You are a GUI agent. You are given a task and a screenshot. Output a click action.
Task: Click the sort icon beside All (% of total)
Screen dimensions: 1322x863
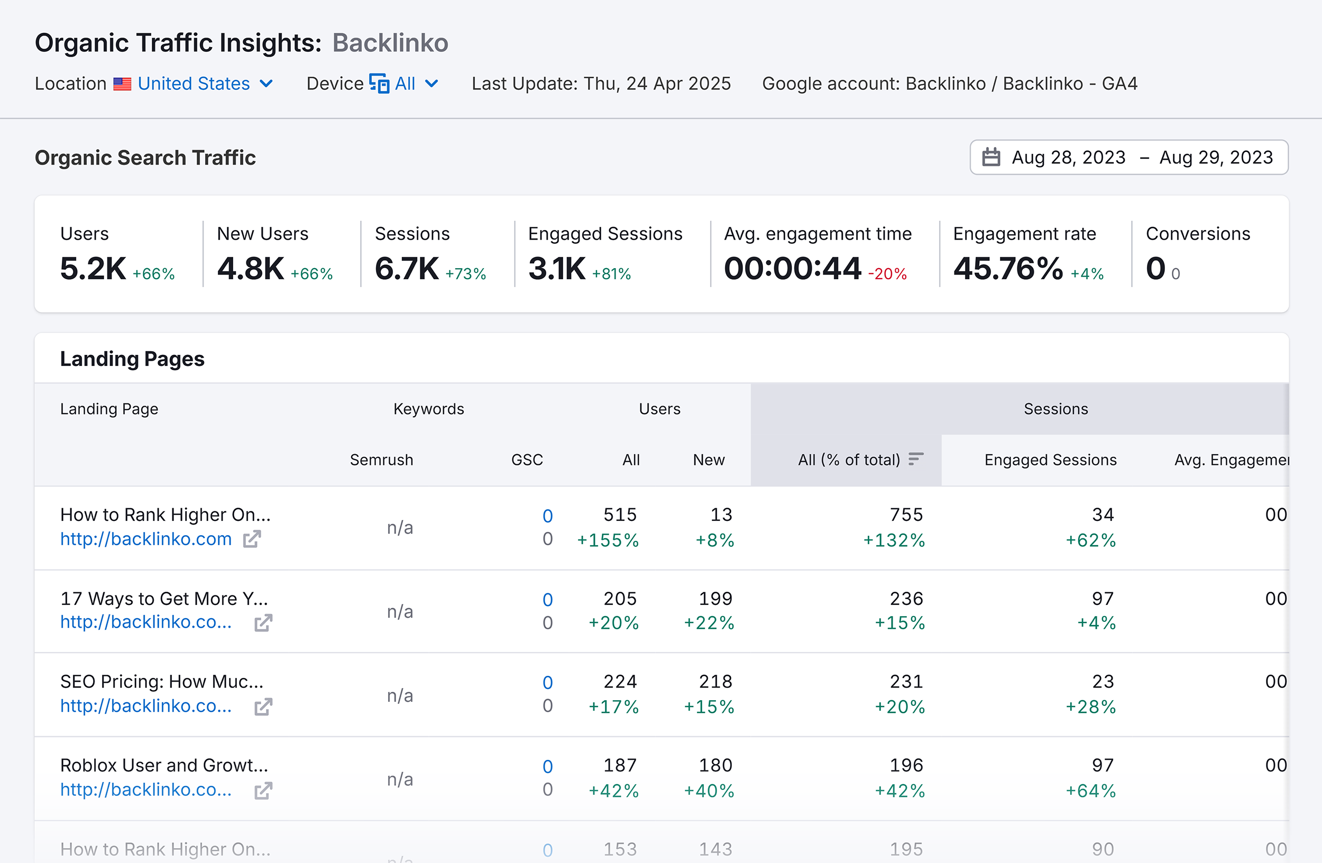click(x=916, y=460)
